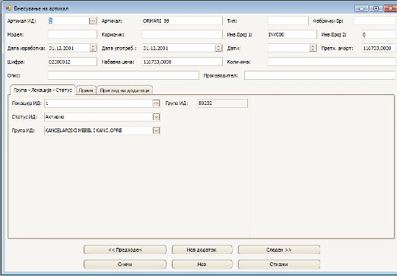Image resolution: width=397 pixels, height=276 pixels.
Task: Click into the Тип input field
Action: (288, 21)
